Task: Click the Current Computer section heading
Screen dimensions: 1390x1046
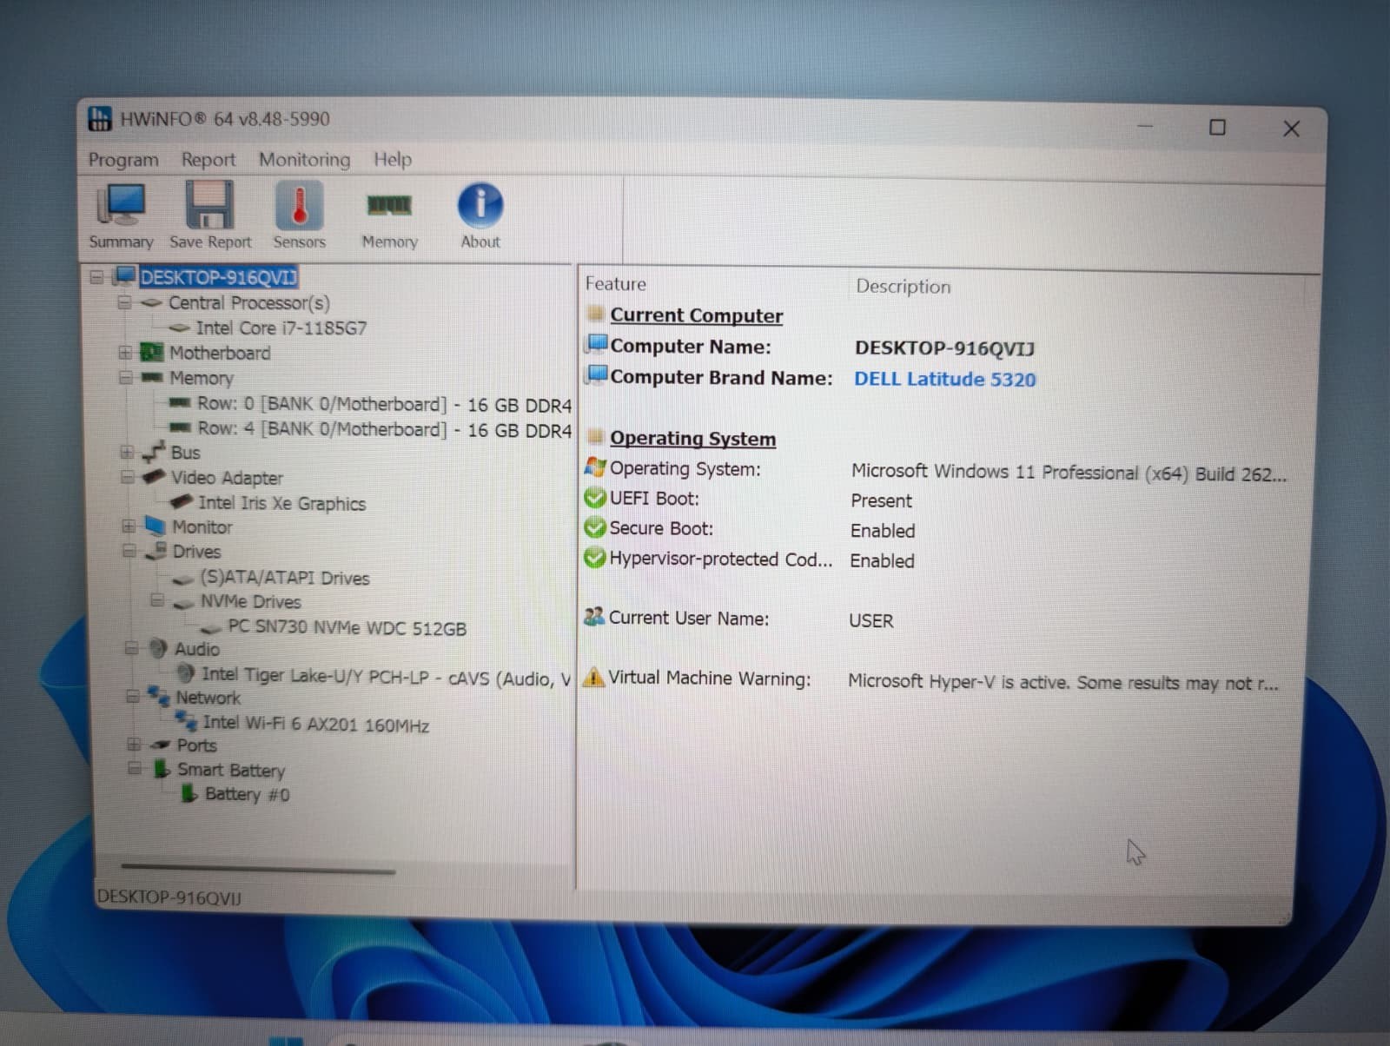Action: 696,314
